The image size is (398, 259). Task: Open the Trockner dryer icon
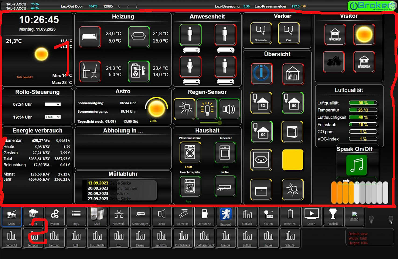click(x=225, y=152)
